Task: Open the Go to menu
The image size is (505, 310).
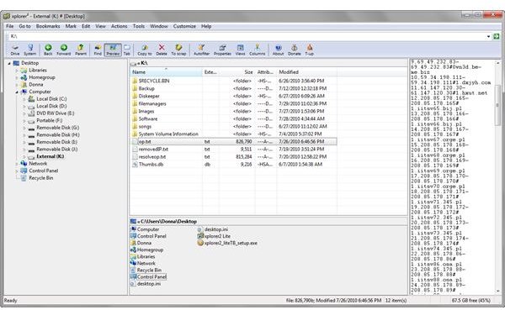Action: (24, 26)
